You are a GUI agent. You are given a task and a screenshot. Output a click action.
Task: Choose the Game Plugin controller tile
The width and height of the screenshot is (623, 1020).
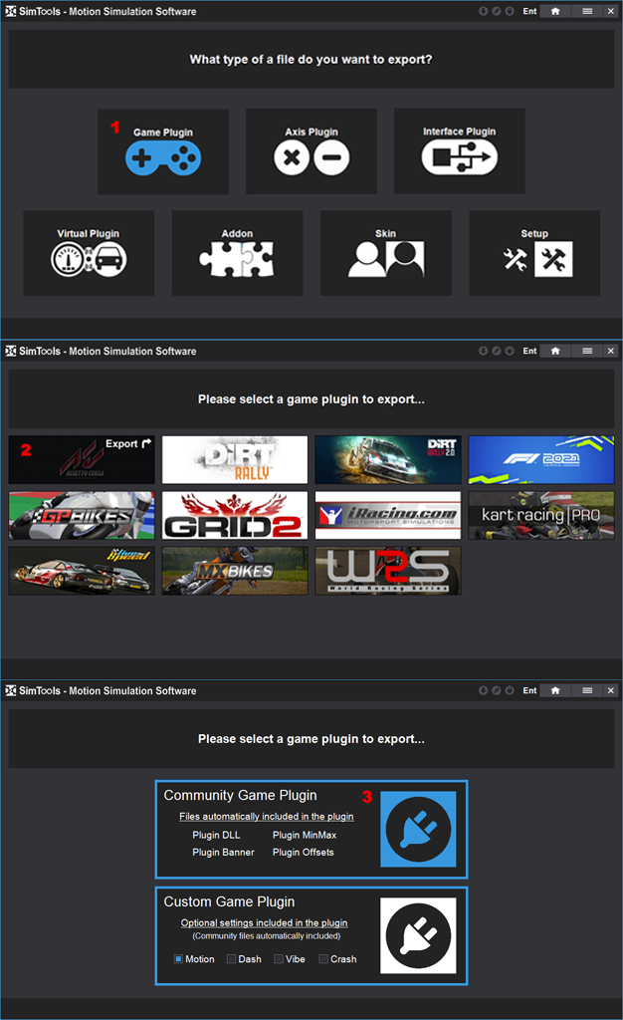[x=163, y=151]
